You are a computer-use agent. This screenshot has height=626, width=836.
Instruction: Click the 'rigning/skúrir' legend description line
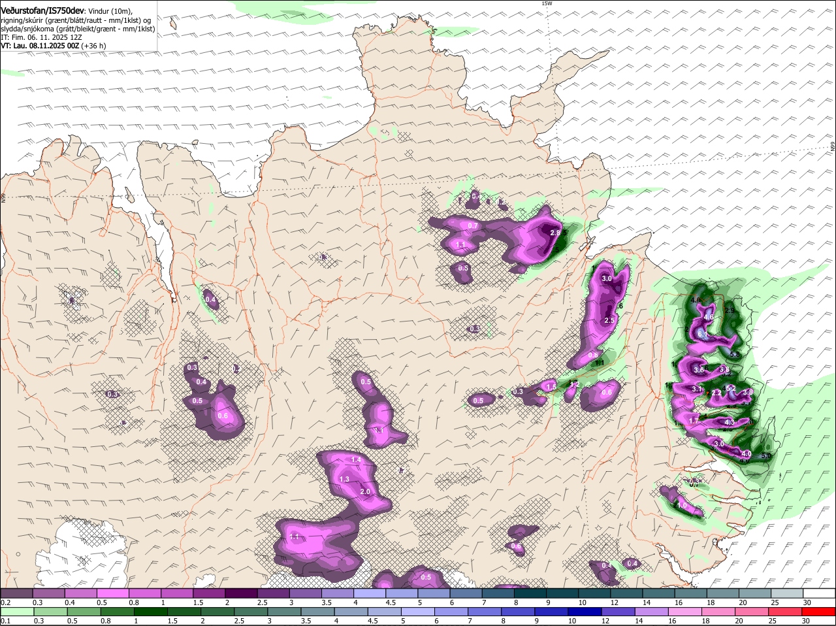(75, 20)
